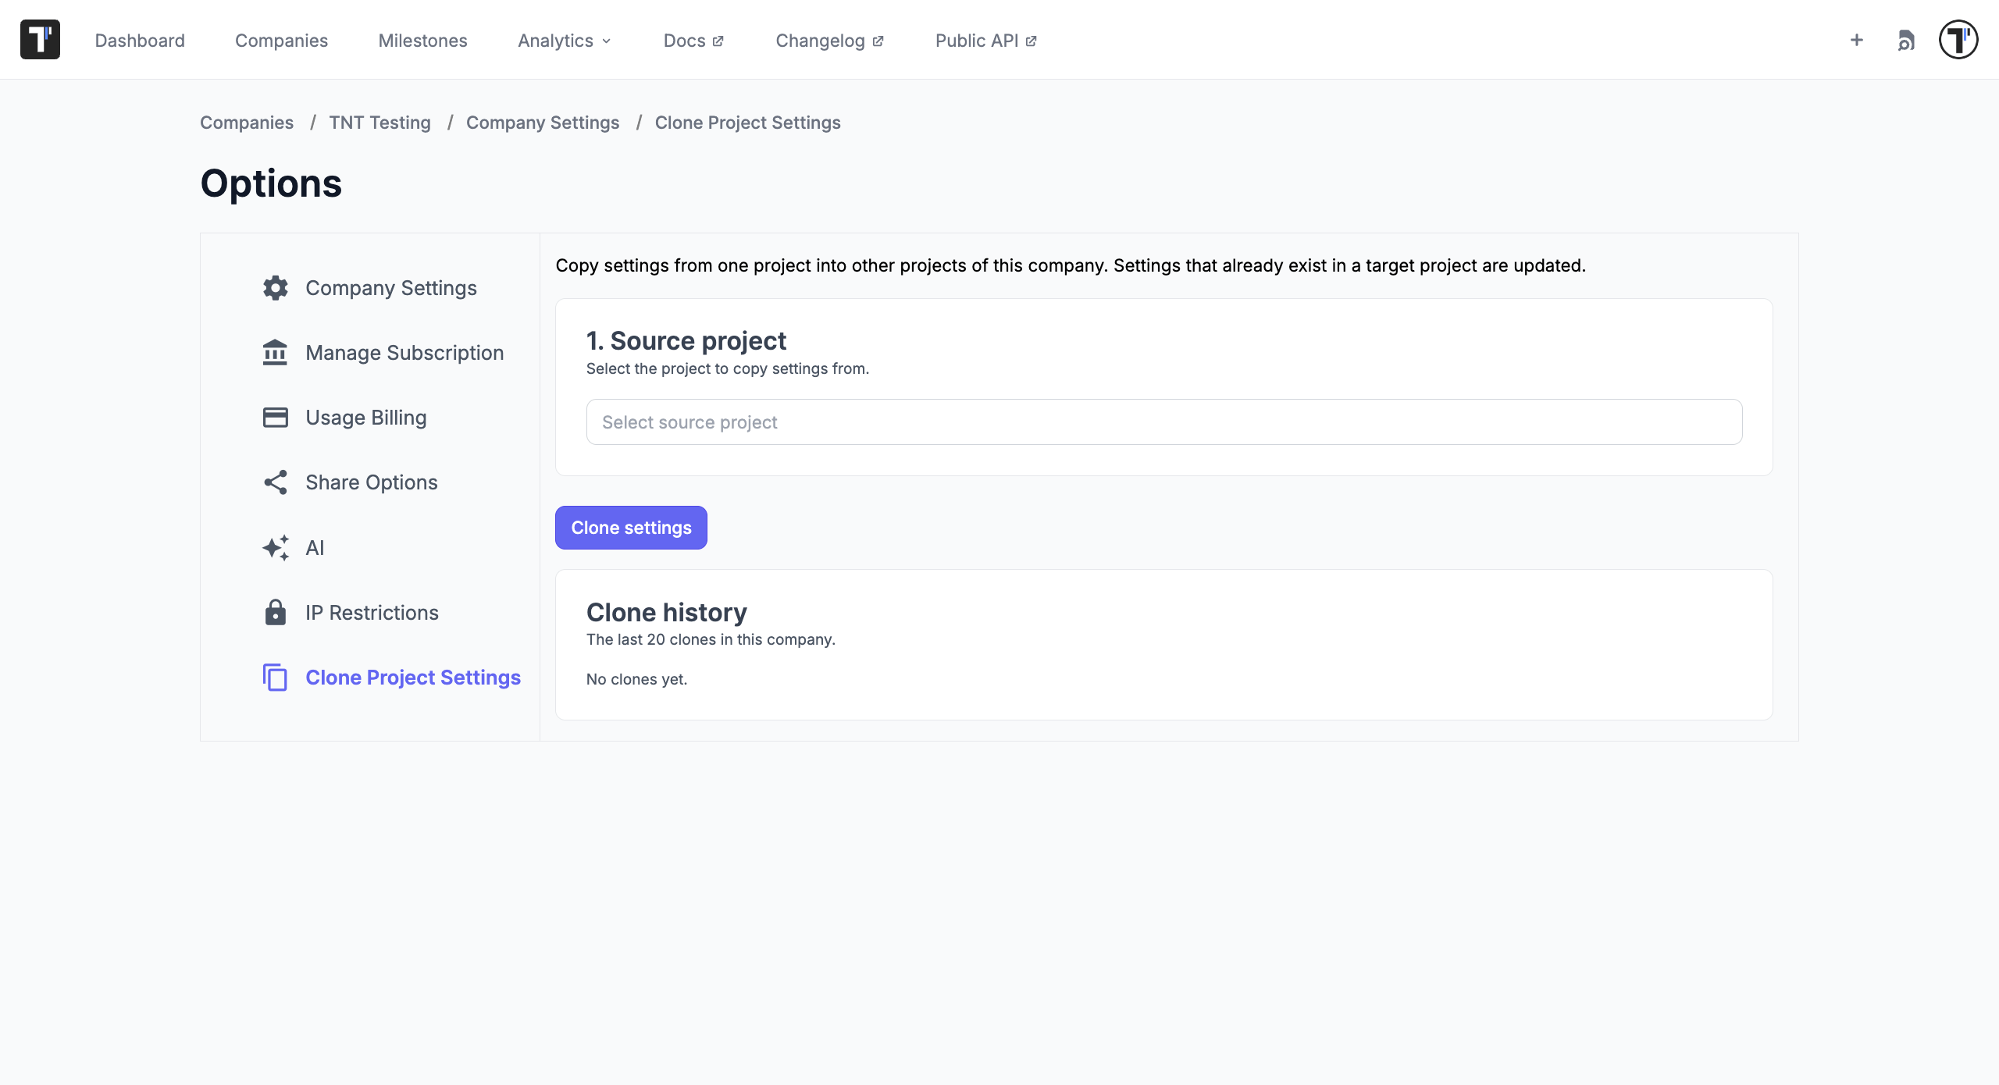This screenshot has width=1999, height=1085.
Task: Click the Testiny logo in top navigation
Action: [x=40, y=40]
